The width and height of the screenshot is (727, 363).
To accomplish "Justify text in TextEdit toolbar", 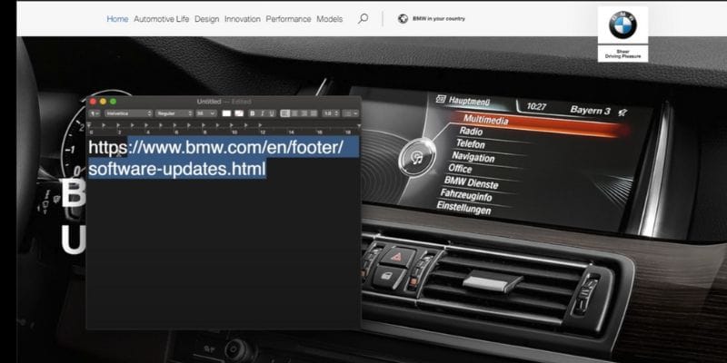I will [314, 113].
